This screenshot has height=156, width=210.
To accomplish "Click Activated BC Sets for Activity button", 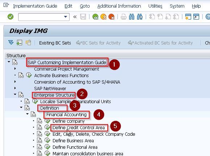I will [x=160, y=43].
